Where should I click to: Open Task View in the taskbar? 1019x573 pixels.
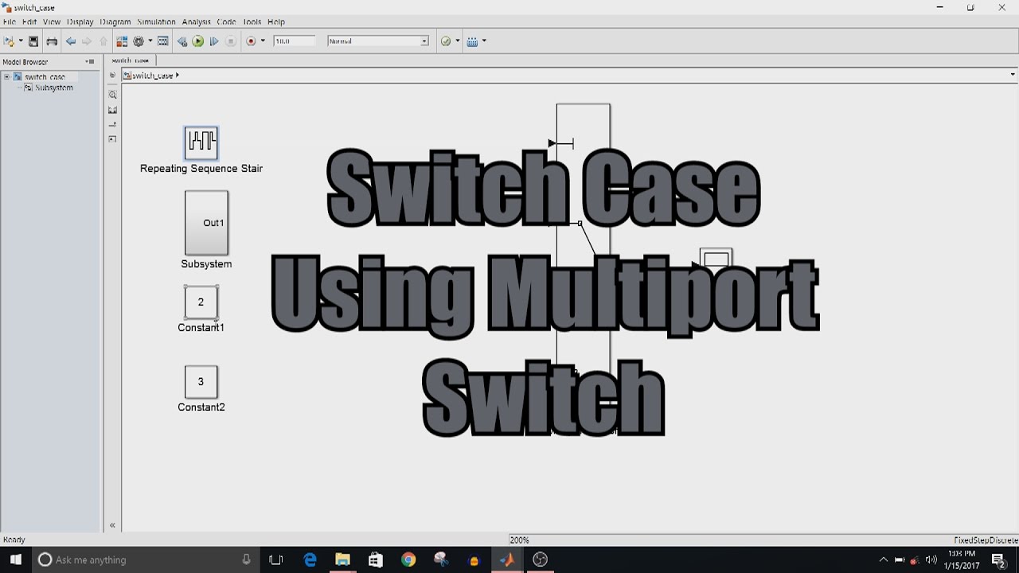point(276,559)
